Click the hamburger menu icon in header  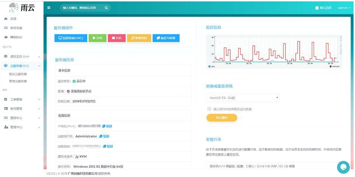[49, 7]
